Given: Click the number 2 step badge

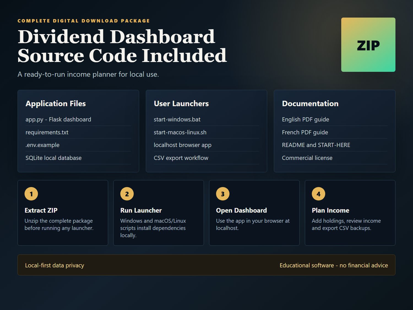Looking at the screenshot, I should [x=127, y=194].
